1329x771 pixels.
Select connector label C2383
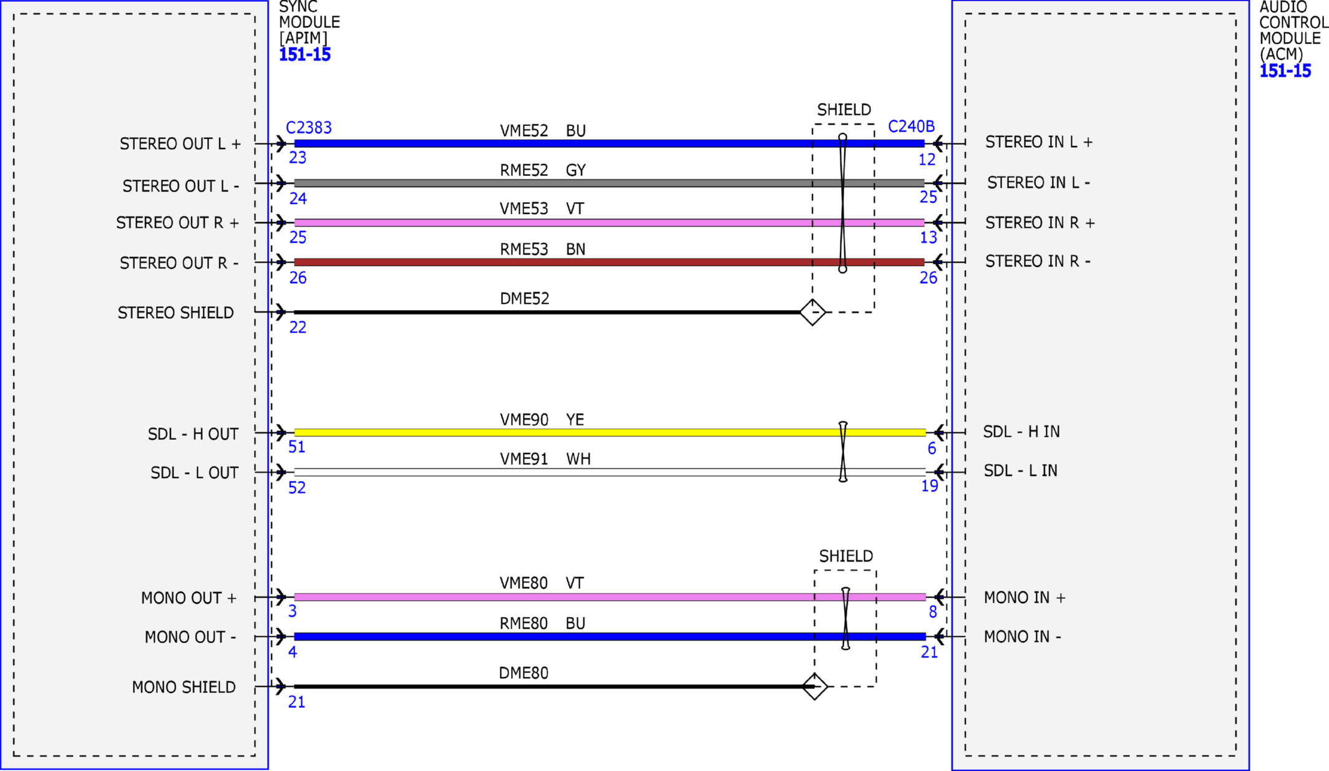[309, 128]
